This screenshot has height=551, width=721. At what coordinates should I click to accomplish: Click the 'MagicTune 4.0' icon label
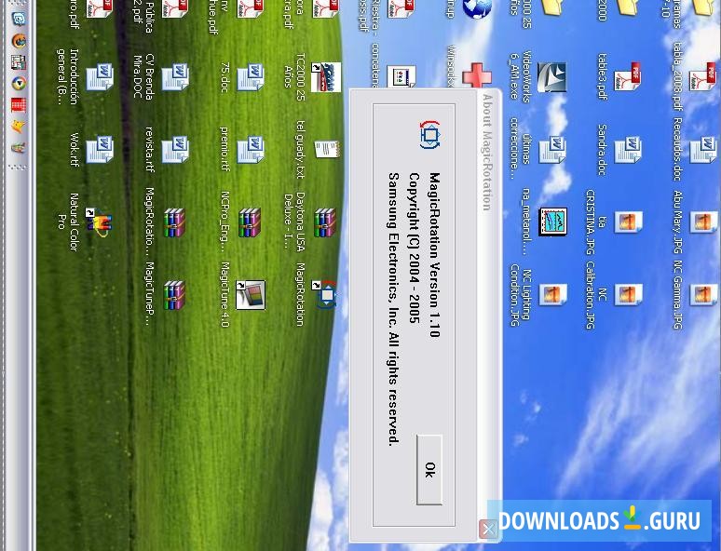[224, 294]
